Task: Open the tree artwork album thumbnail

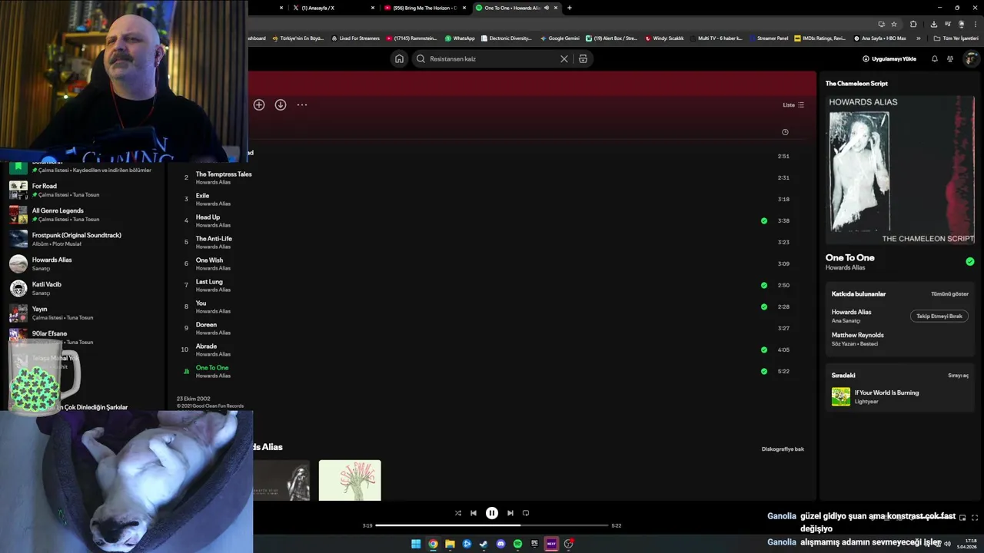Action: click(350, 480)
